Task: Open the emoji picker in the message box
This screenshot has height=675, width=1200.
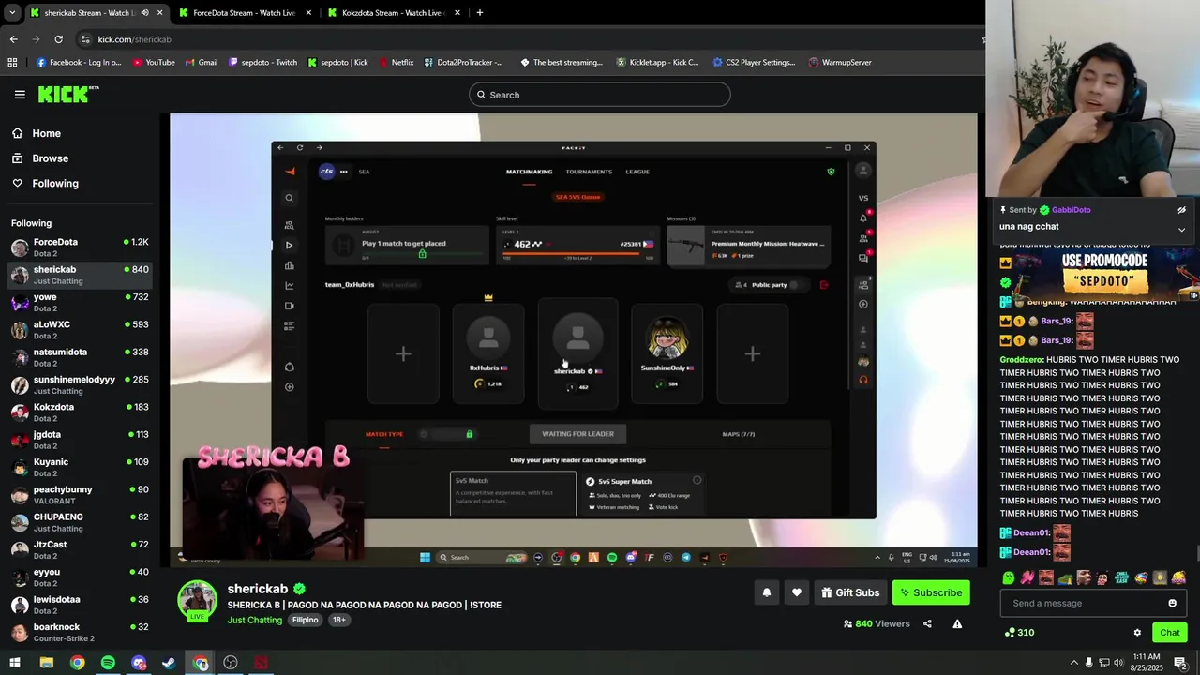Action: point(1172,603)
